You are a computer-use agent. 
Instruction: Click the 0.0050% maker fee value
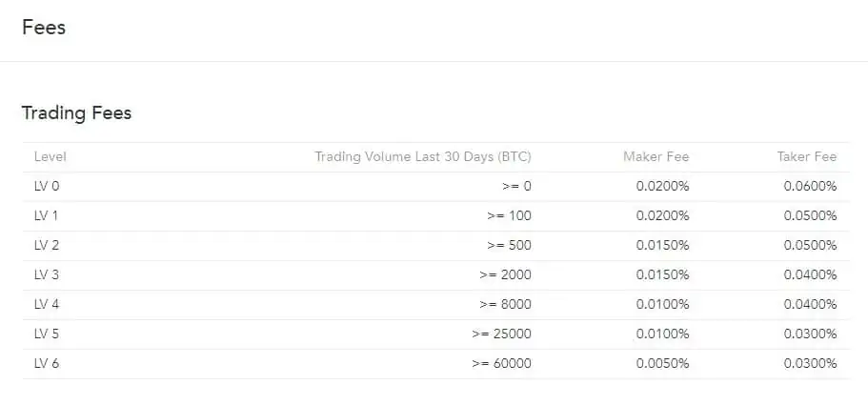[x=662, y=363]
